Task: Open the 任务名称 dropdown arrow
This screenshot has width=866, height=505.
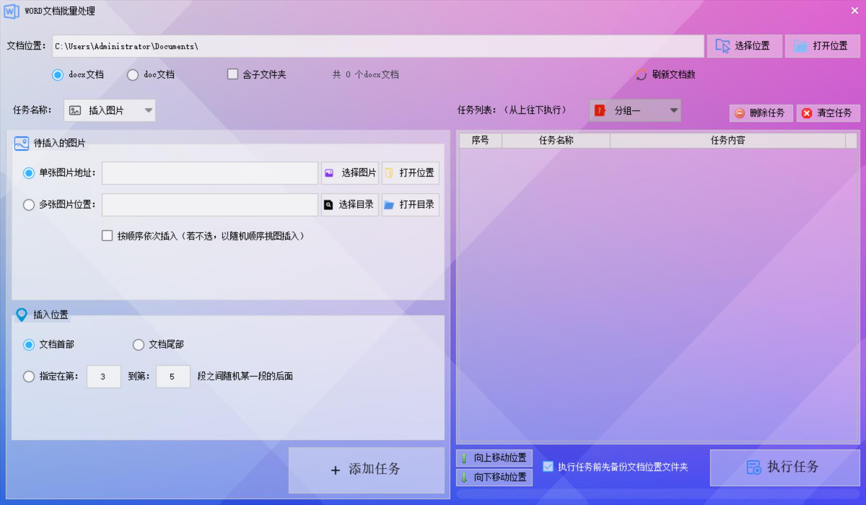Action: (x=149, y=111)
